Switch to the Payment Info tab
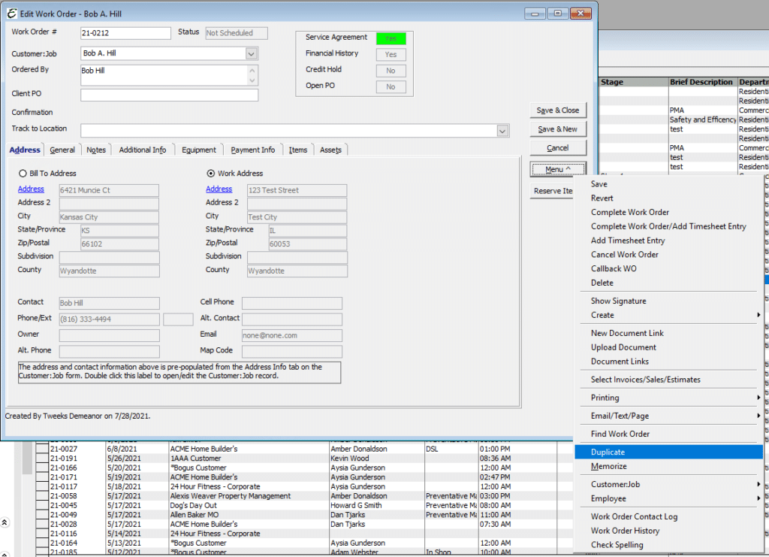The width and height of the screenshot is (769, 557). click(253, 150)
